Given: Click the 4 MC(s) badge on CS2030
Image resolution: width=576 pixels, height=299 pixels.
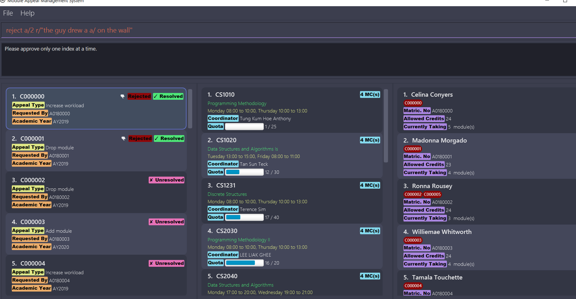Looking at the screenshot, I should tap(370, 231).
